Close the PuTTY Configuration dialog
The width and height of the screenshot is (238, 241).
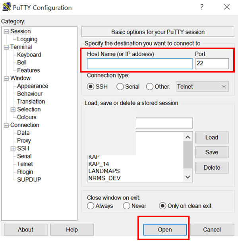(227, 7)
